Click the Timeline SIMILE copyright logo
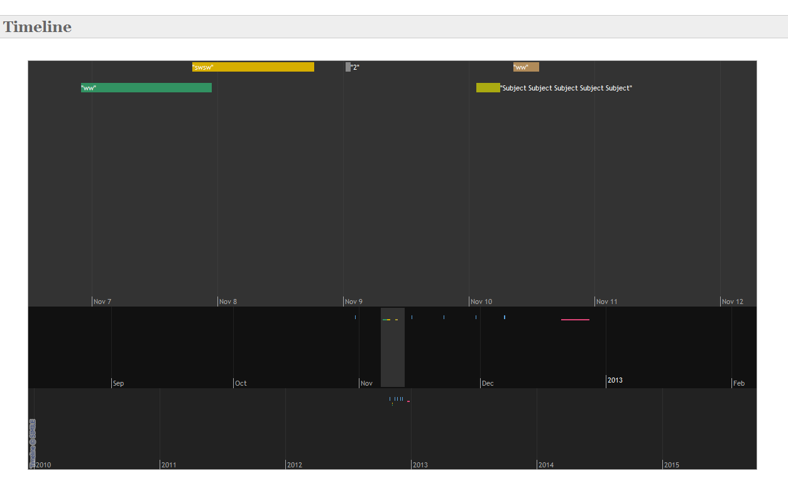 coord(33,442)
